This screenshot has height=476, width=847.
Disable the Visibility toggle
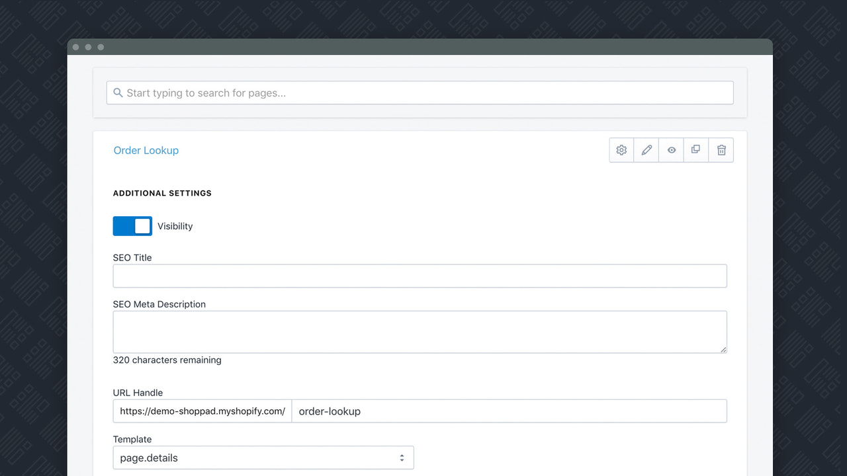[x=132, y=226]
